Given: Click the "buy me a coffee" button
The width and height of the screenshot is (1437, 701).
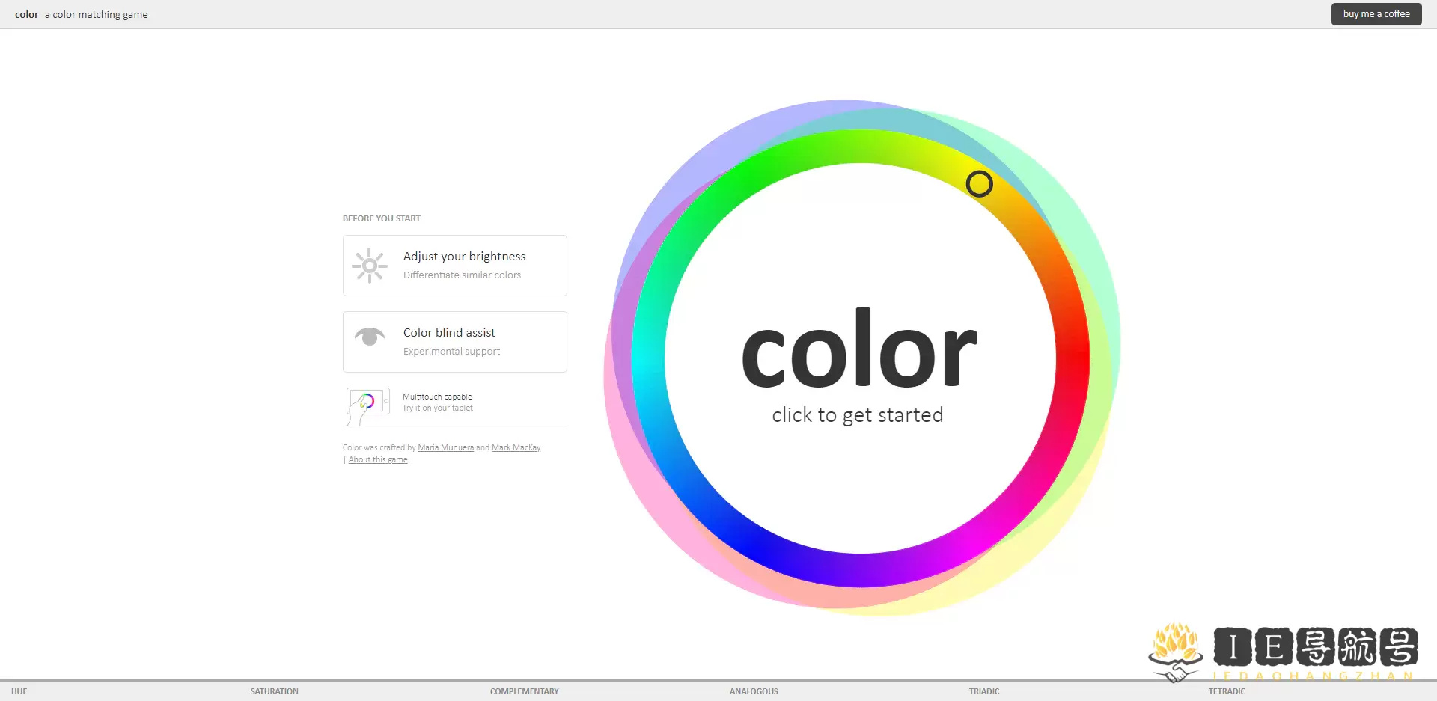Looking at the screenshot, I should point(1376,13).
